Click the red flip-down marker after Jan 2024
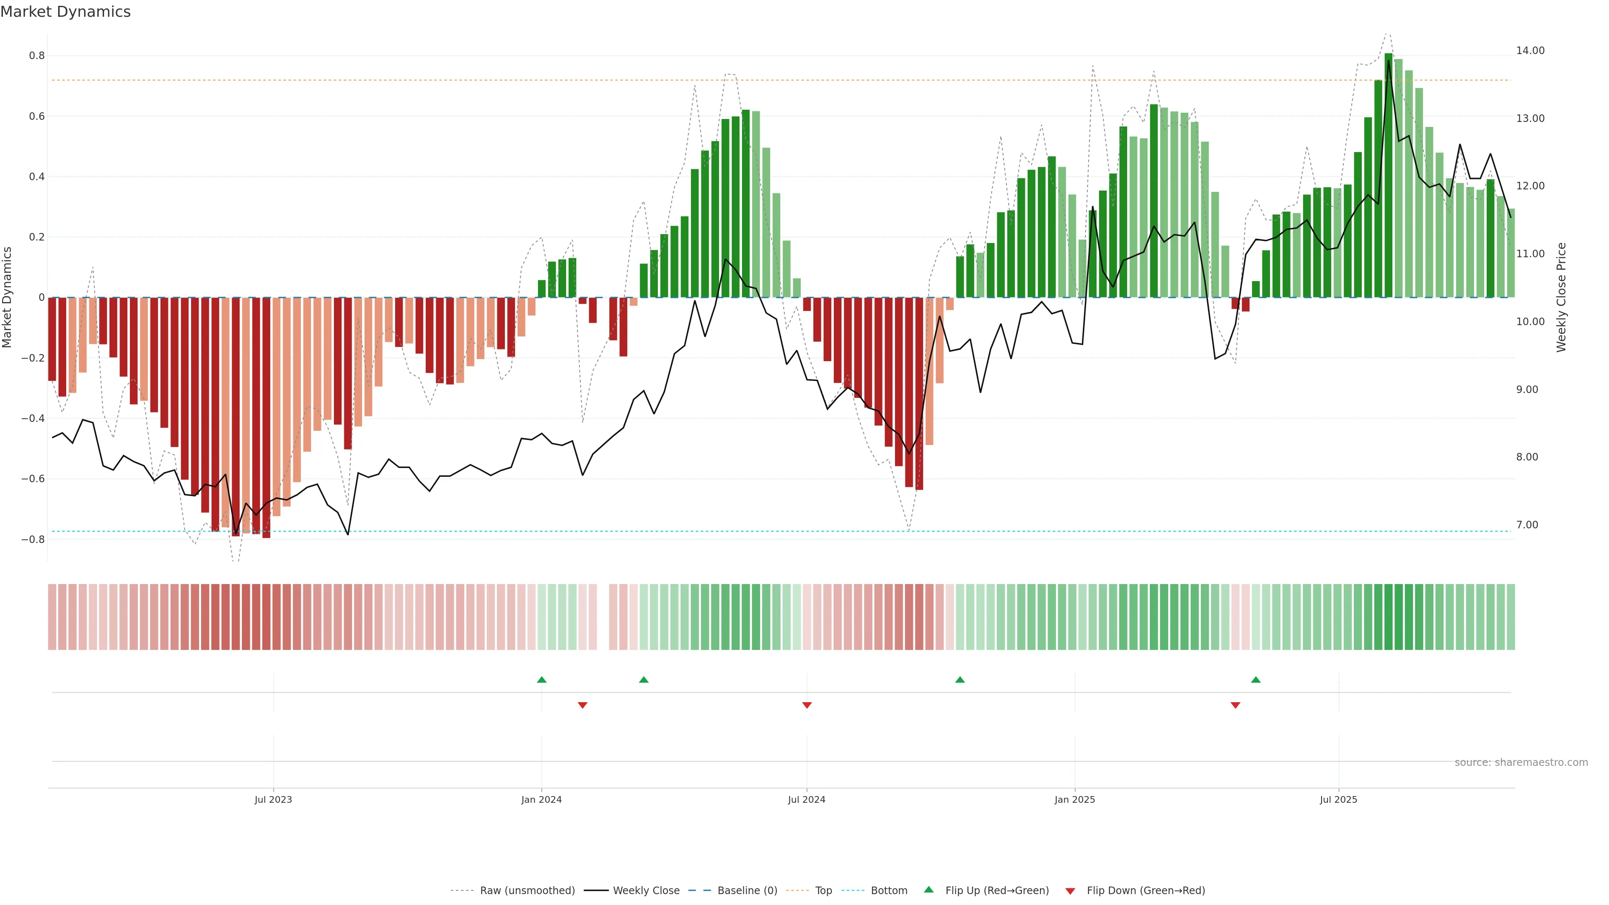 coord(582,705)
